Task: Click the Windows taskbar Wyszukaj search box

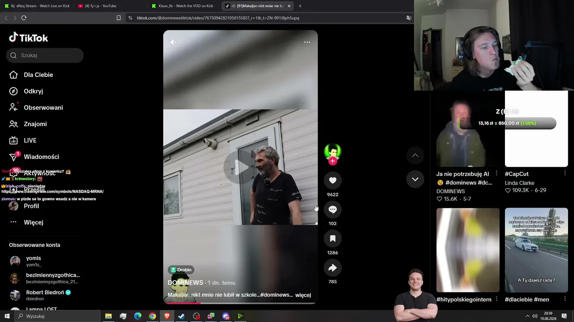Action: tap(57, 316)
